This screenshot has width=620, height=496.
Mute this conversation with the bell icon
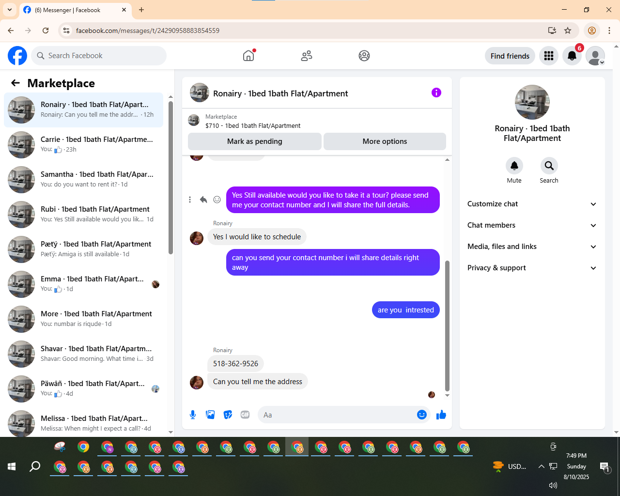[514, 166]
